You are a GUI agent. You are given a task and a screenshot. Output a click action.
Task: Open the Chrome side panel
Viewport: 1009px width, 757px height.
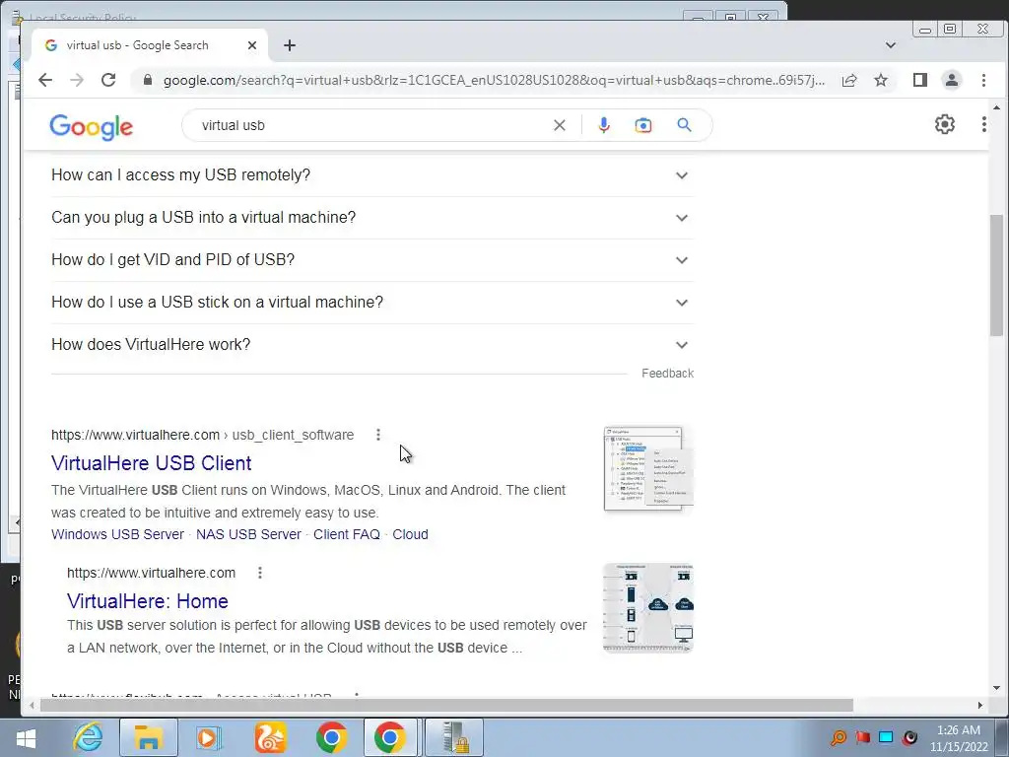[x=920, y=80]
